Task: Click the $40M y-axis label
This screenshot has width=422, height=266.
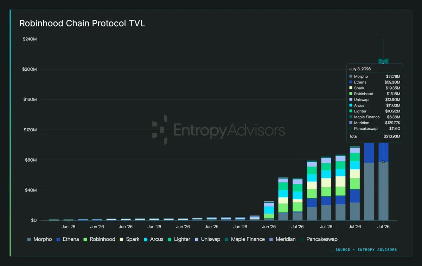Action: [31, 190]
